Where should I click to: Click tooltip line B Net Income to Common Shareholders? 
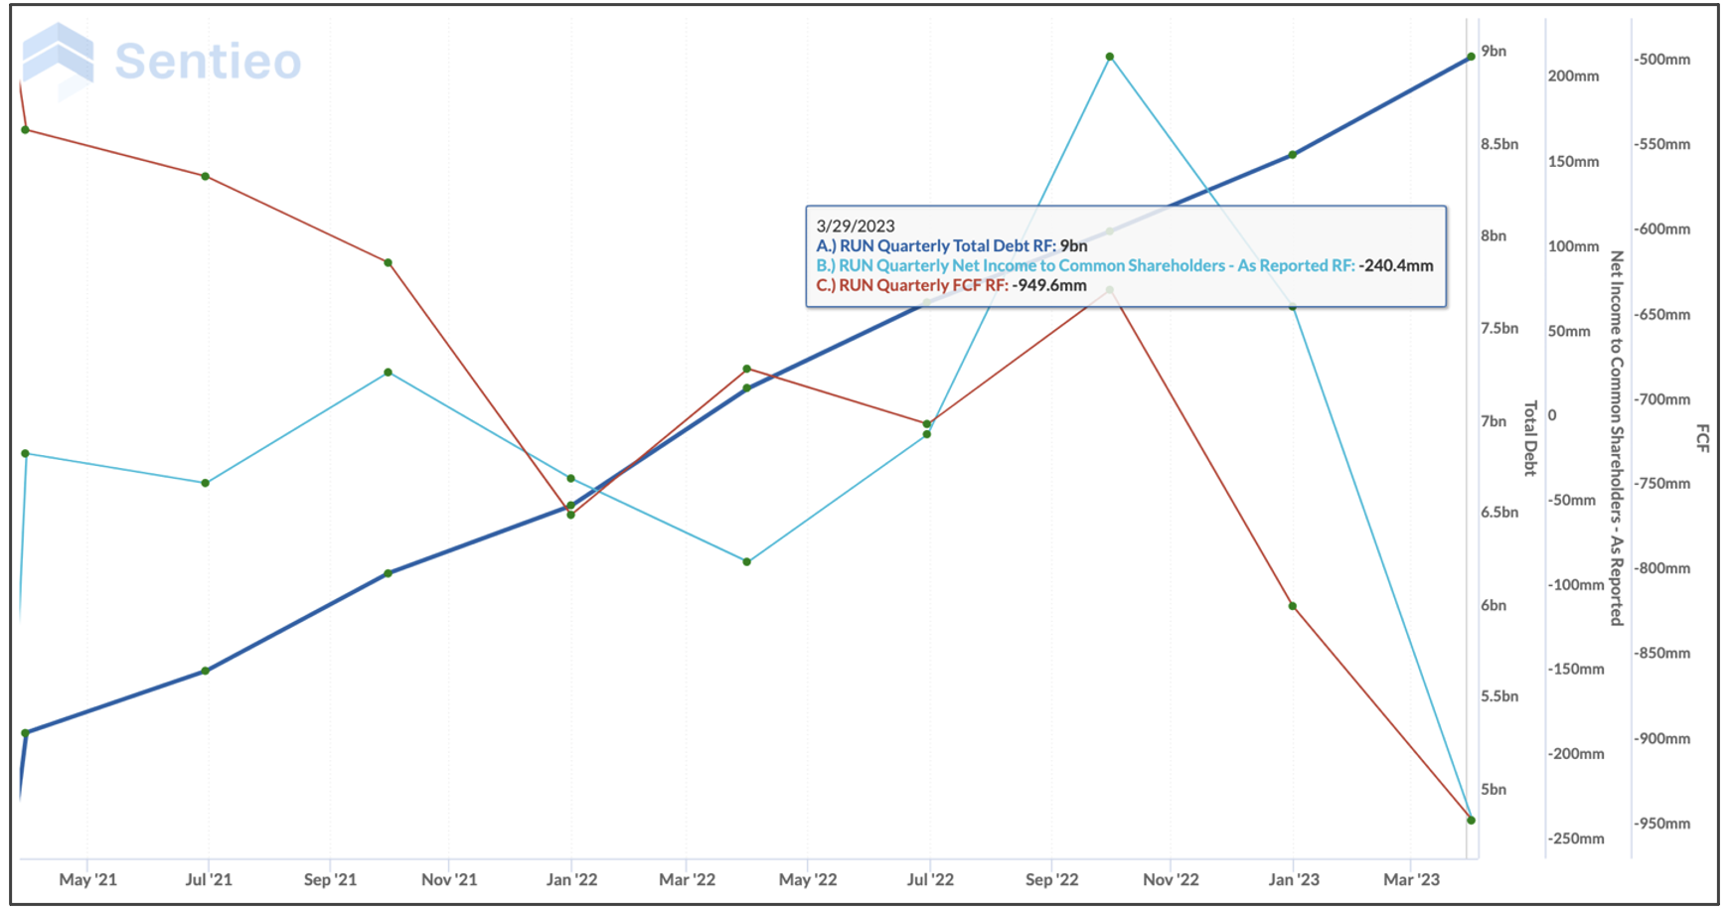[x=1125, y=265]
